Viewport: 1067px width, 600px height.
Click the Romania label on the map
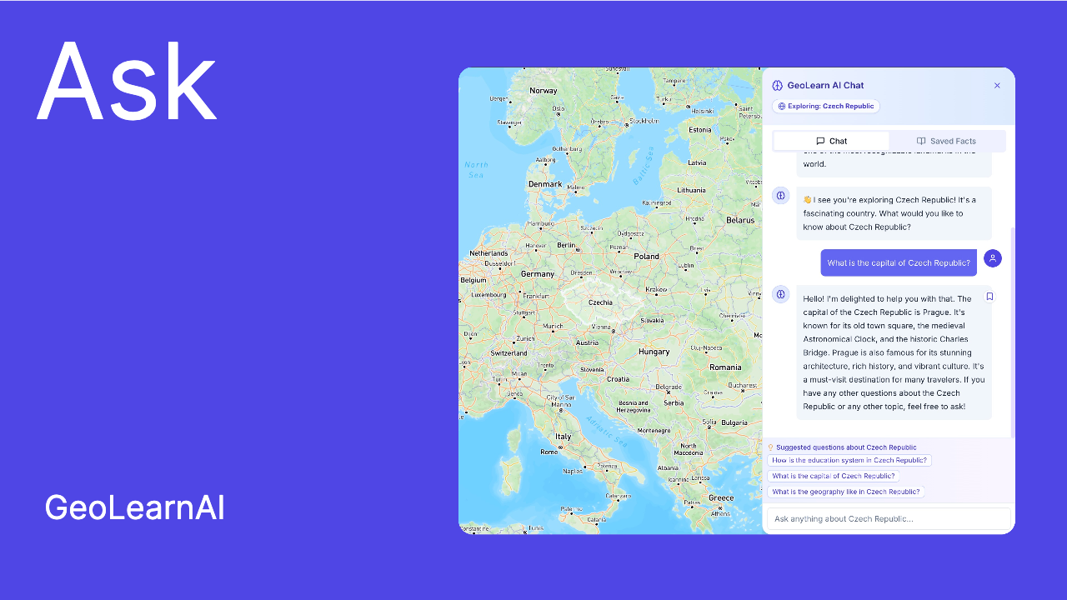pyautogui.click(x=725, y=367)
